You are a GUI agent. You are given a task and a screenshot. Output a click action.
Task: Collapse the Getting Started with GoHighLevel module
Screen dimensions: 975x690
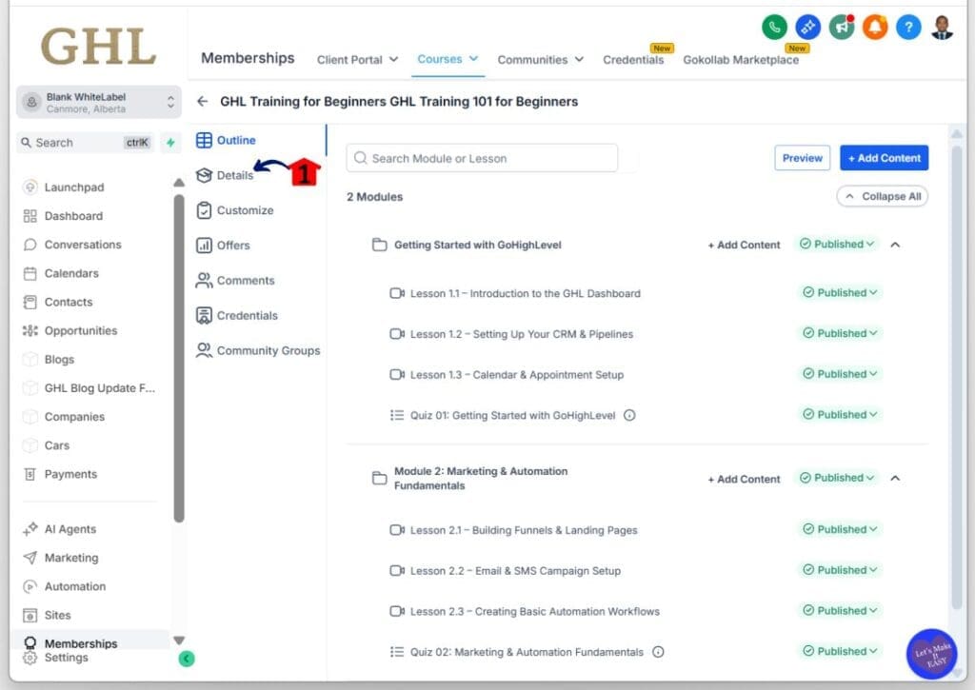point(895,245)
